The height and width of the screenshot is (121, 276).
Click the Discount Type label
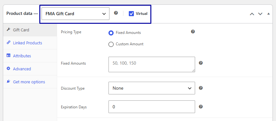73,88
